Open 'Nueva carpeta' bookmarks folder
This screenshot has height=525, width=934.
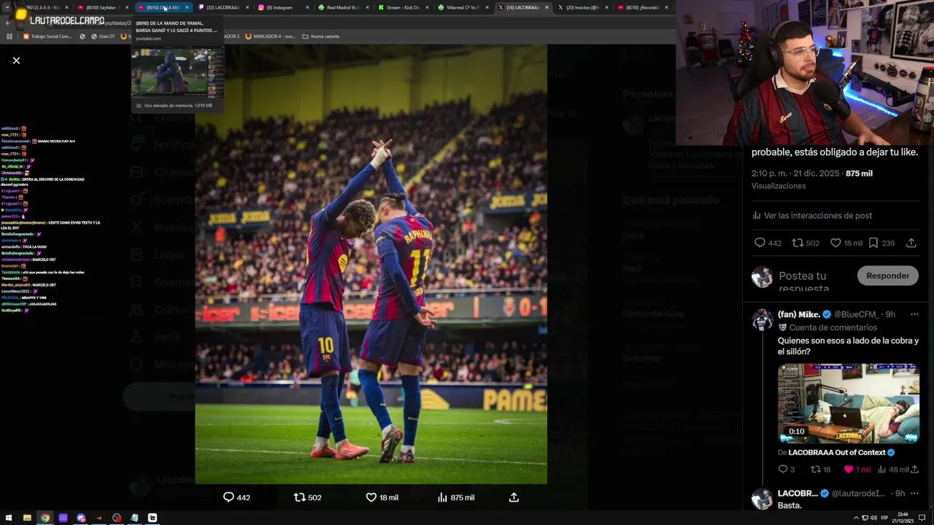point(320,36)
